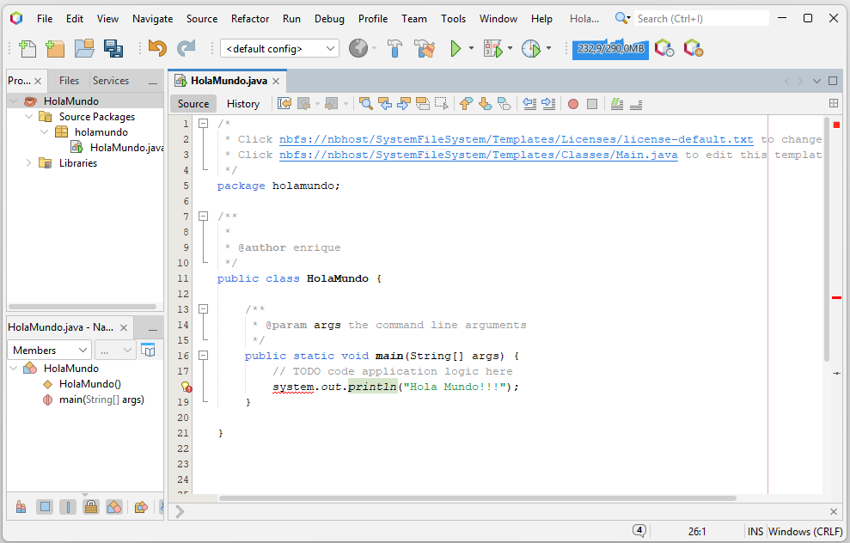Click the Next Bookmark icon
The width and height of the screenshot is (850, 543).
(x=486, y=103)
